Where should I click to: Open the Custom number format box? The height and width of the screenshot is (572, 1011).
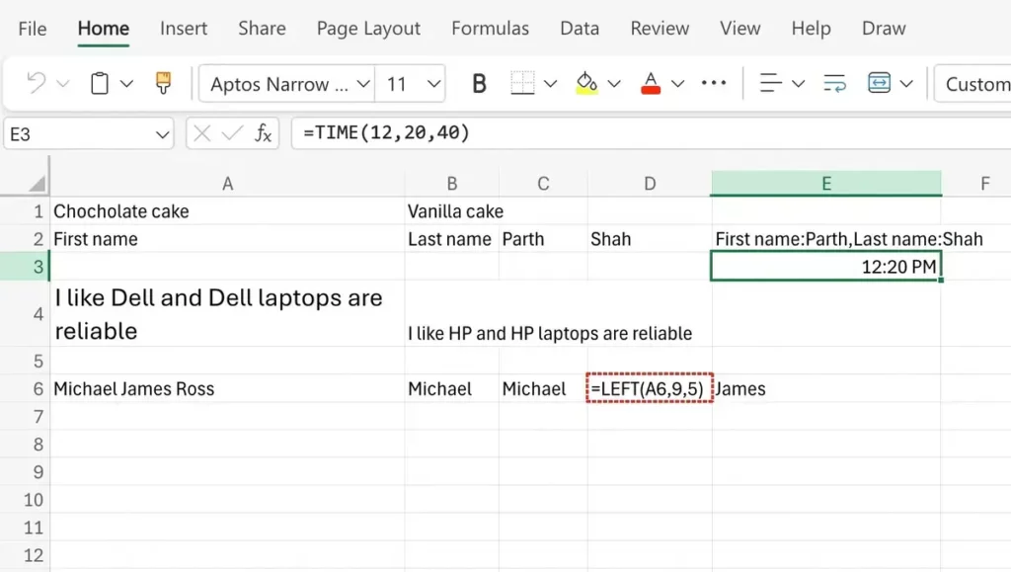coord(972,83)
